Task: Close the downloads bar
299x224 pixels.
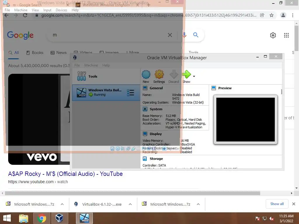Action: click(294, 204)
